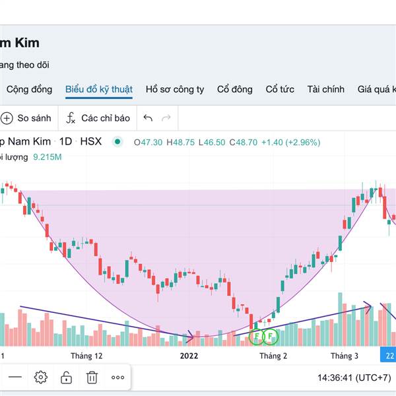Open more options three-dot icon
396x396 pixels.
tap(117, 378)
